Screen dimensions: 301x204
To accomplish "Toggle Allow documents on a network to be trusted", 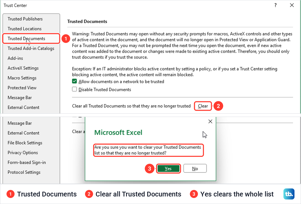I will (74, 81).
